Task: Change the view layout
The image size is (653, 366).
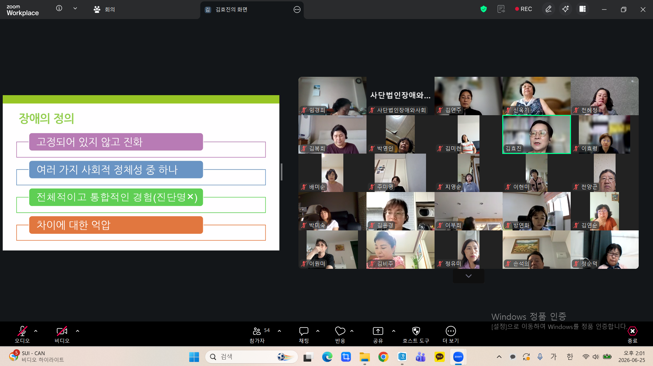Action: pos(583,9)
